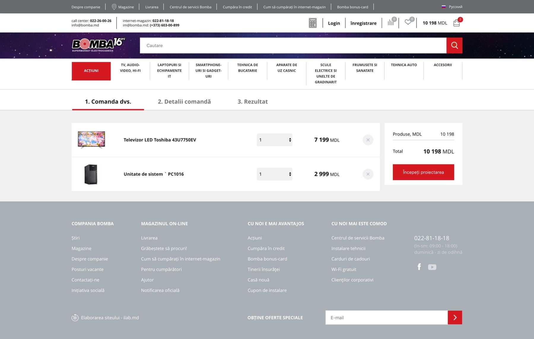Click the Începeți proiectarea button
The width and height of the screenshot is (534, 339).
(x=423, y=172)
